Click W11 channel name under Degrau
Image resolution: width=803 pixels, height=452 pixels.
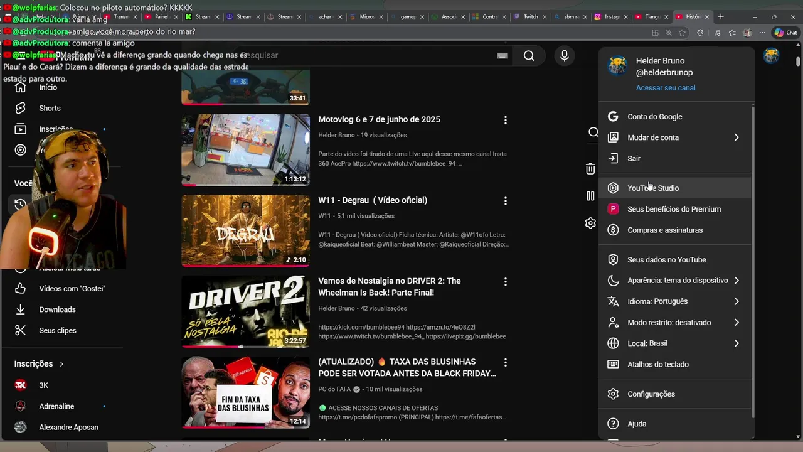[324, 216]
